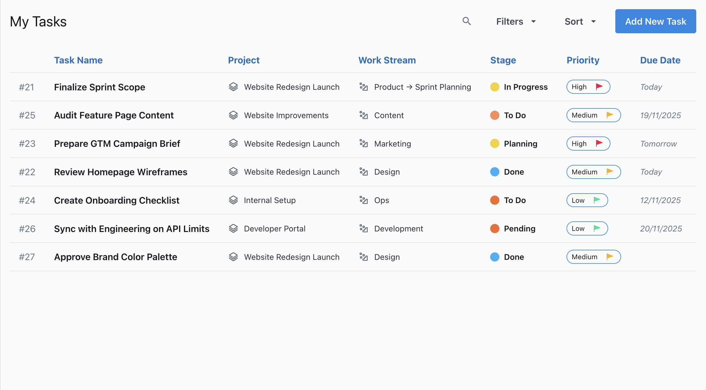
Task: Click the project icon next to Developer Portal
Action: click(x=234, y=229)
